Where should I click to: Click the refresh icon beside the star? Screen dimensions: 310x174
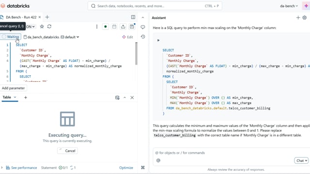[49, 27]
